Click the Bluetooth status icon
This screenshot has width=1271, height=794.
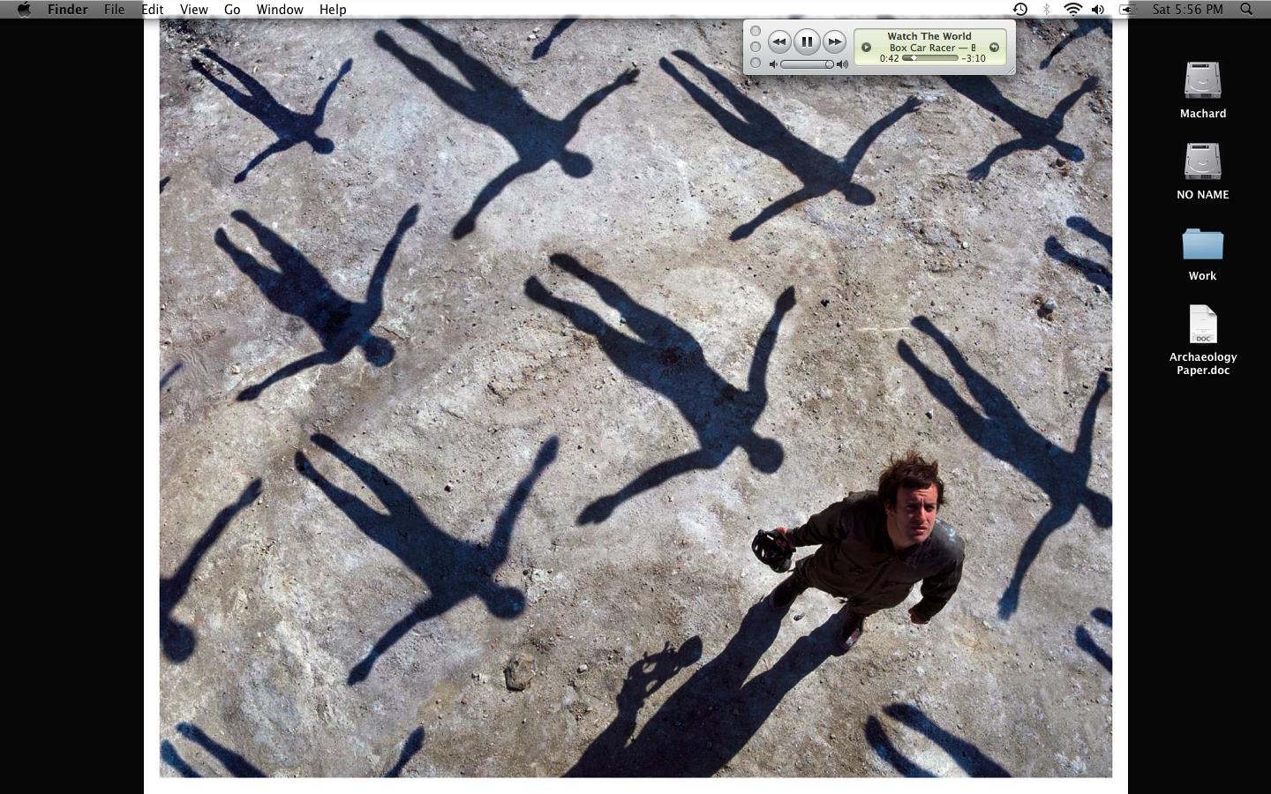click(1046, 9)
